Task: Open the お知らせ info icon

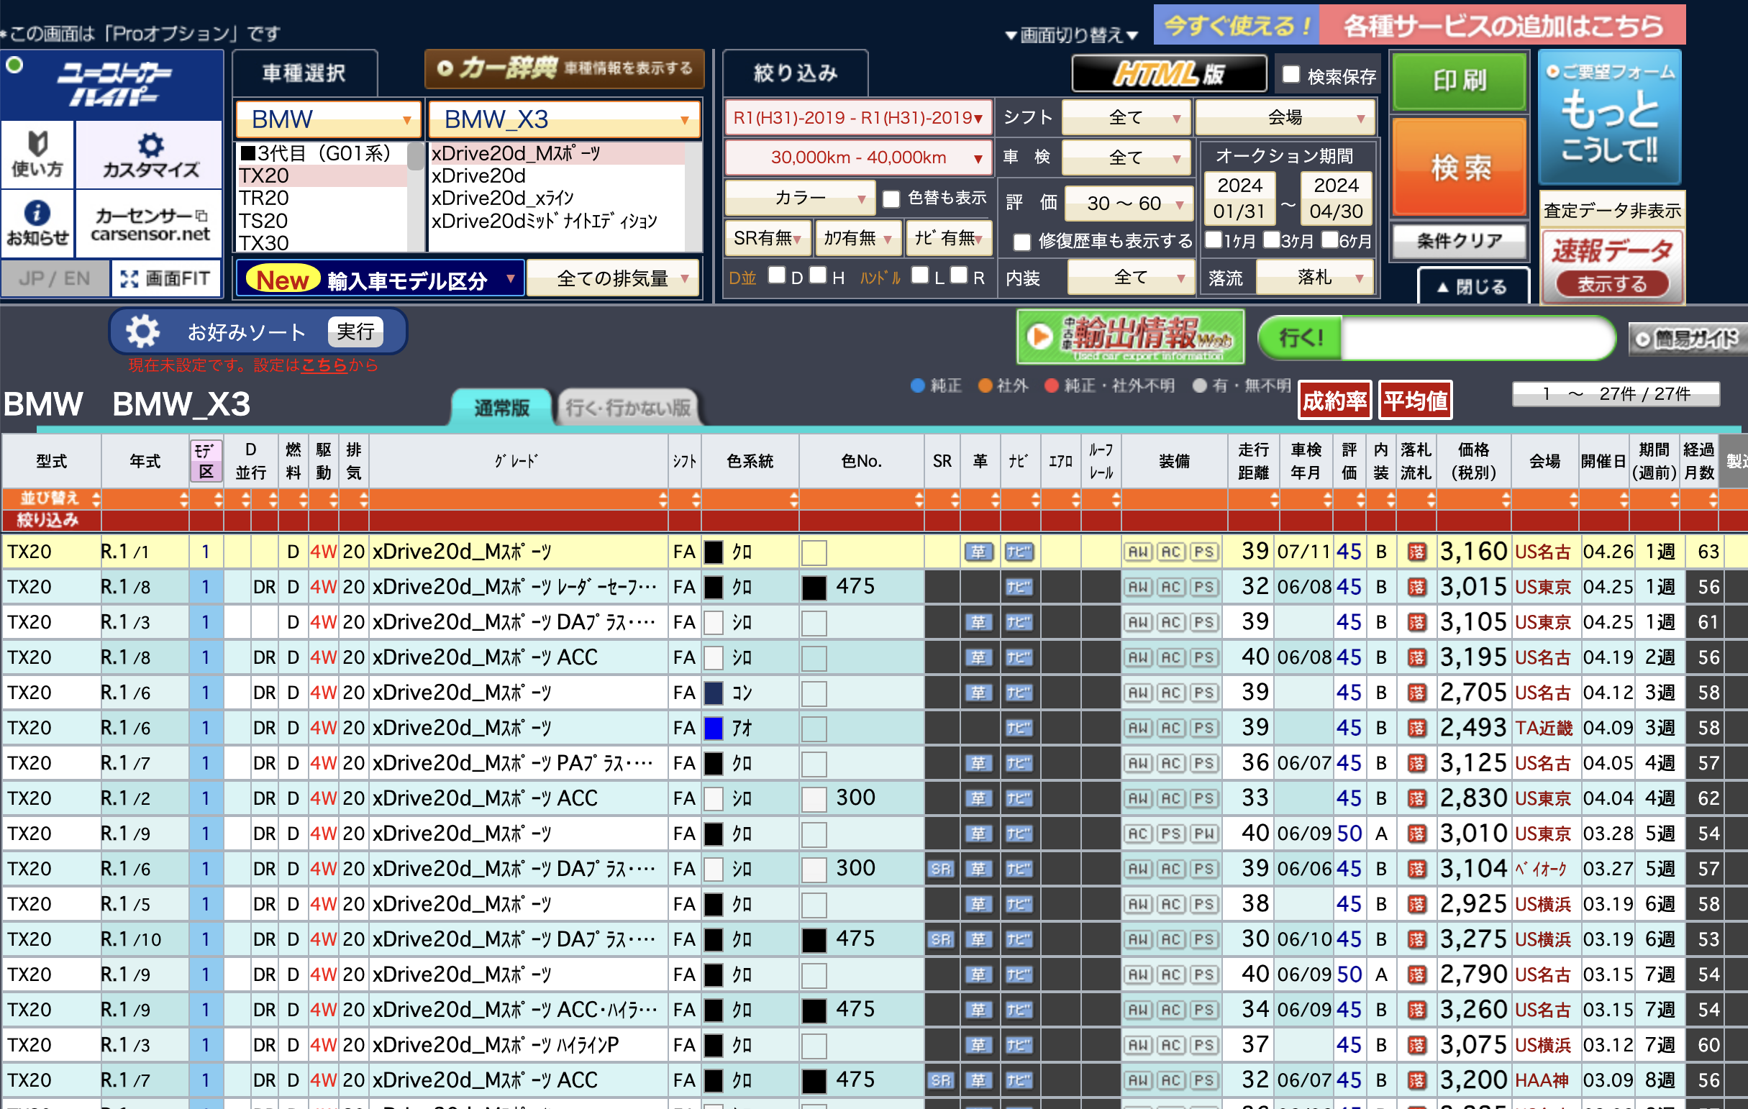Action: 37,223
